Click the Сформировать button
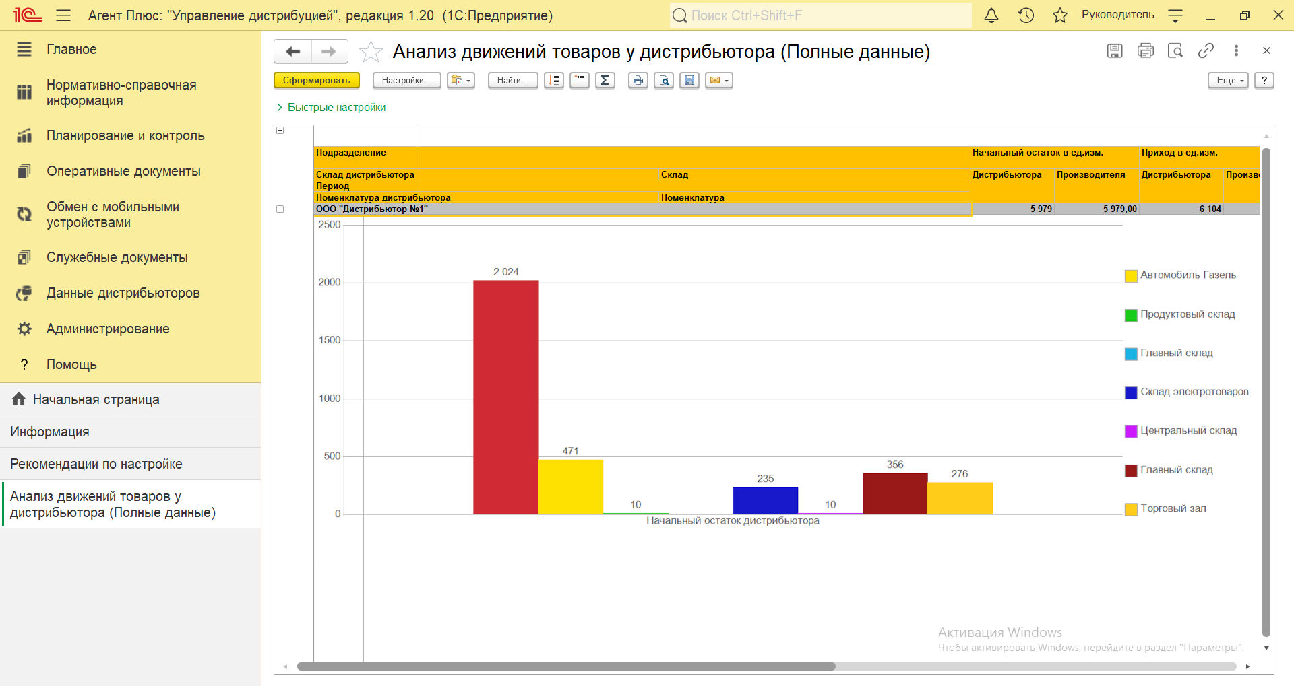 [x=317, y=80]
